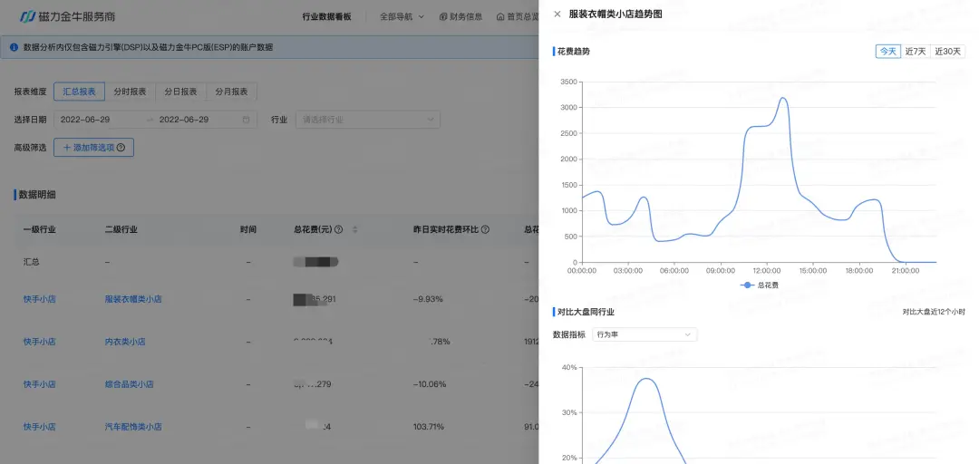This screenshot has width=979, height=464.
Task: Click the 二级行业 column header
Action: tap(121, 230)
